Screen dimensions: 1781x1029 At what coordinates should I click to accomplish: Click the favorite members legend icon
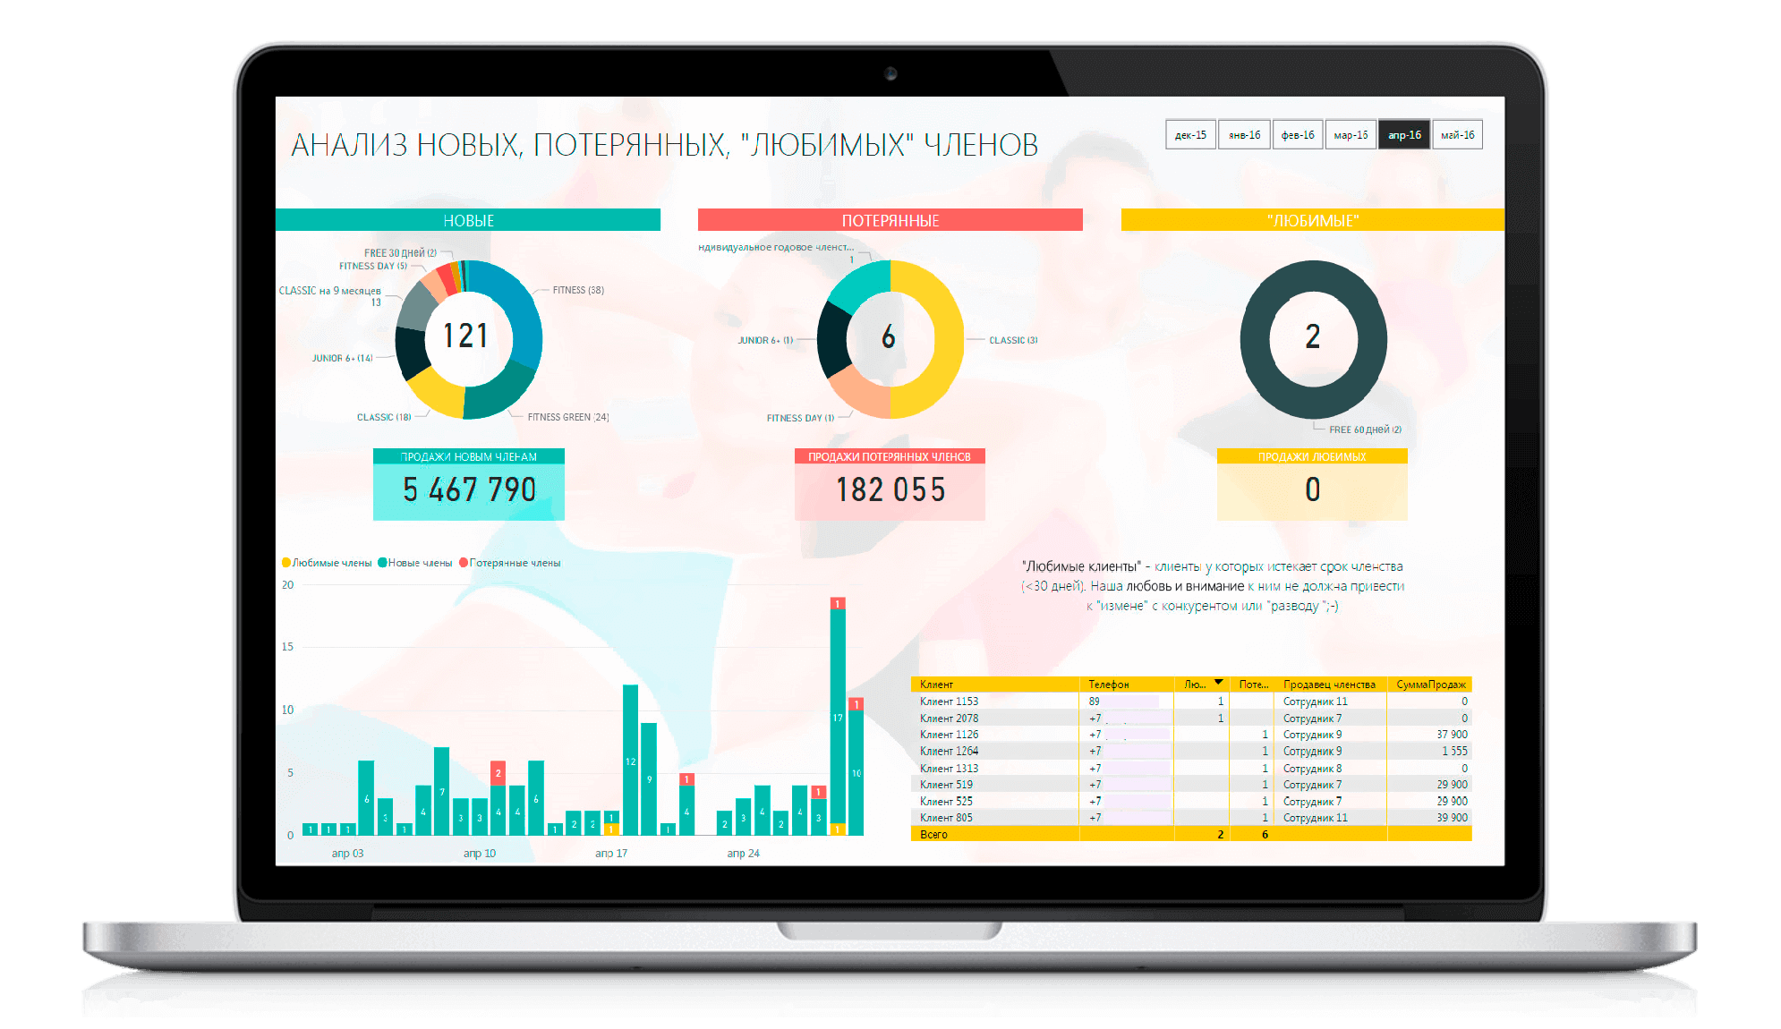[278, 566]
